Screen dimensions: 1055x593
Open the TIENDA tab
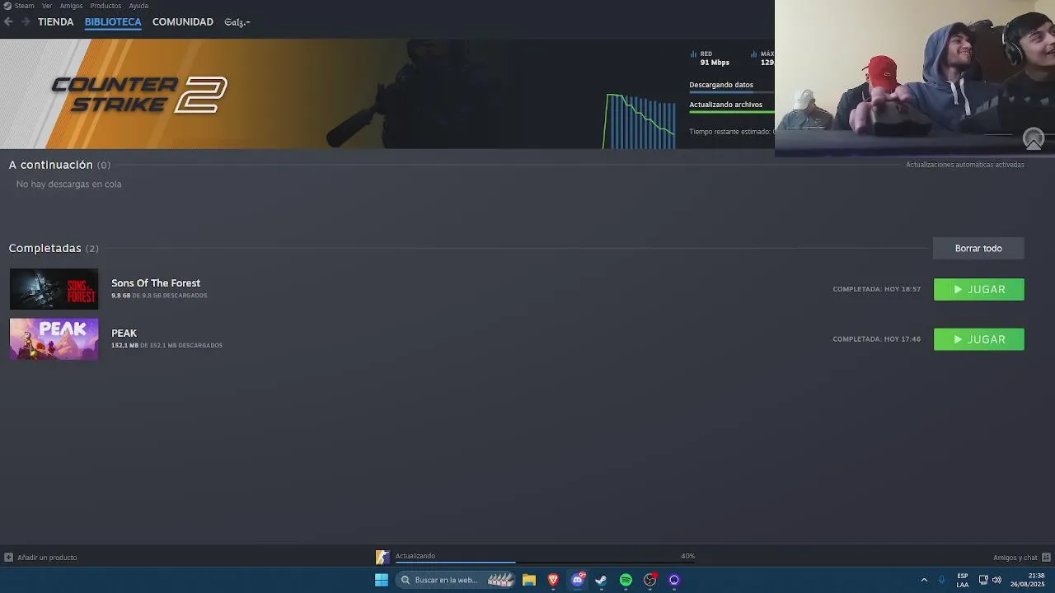pos(56,21)
